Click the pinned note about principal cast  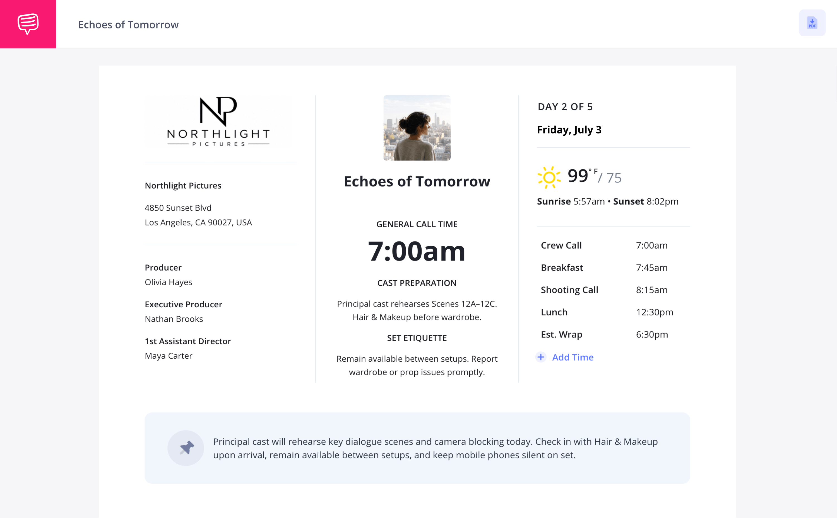point(435,448)
